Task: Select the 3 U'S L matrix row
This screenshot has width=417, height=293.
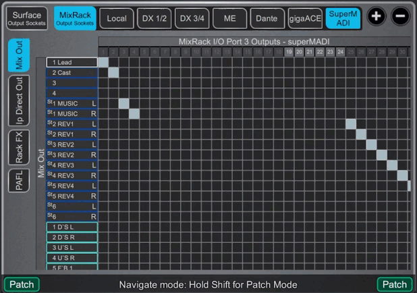Action: click(x=72, y=248)
